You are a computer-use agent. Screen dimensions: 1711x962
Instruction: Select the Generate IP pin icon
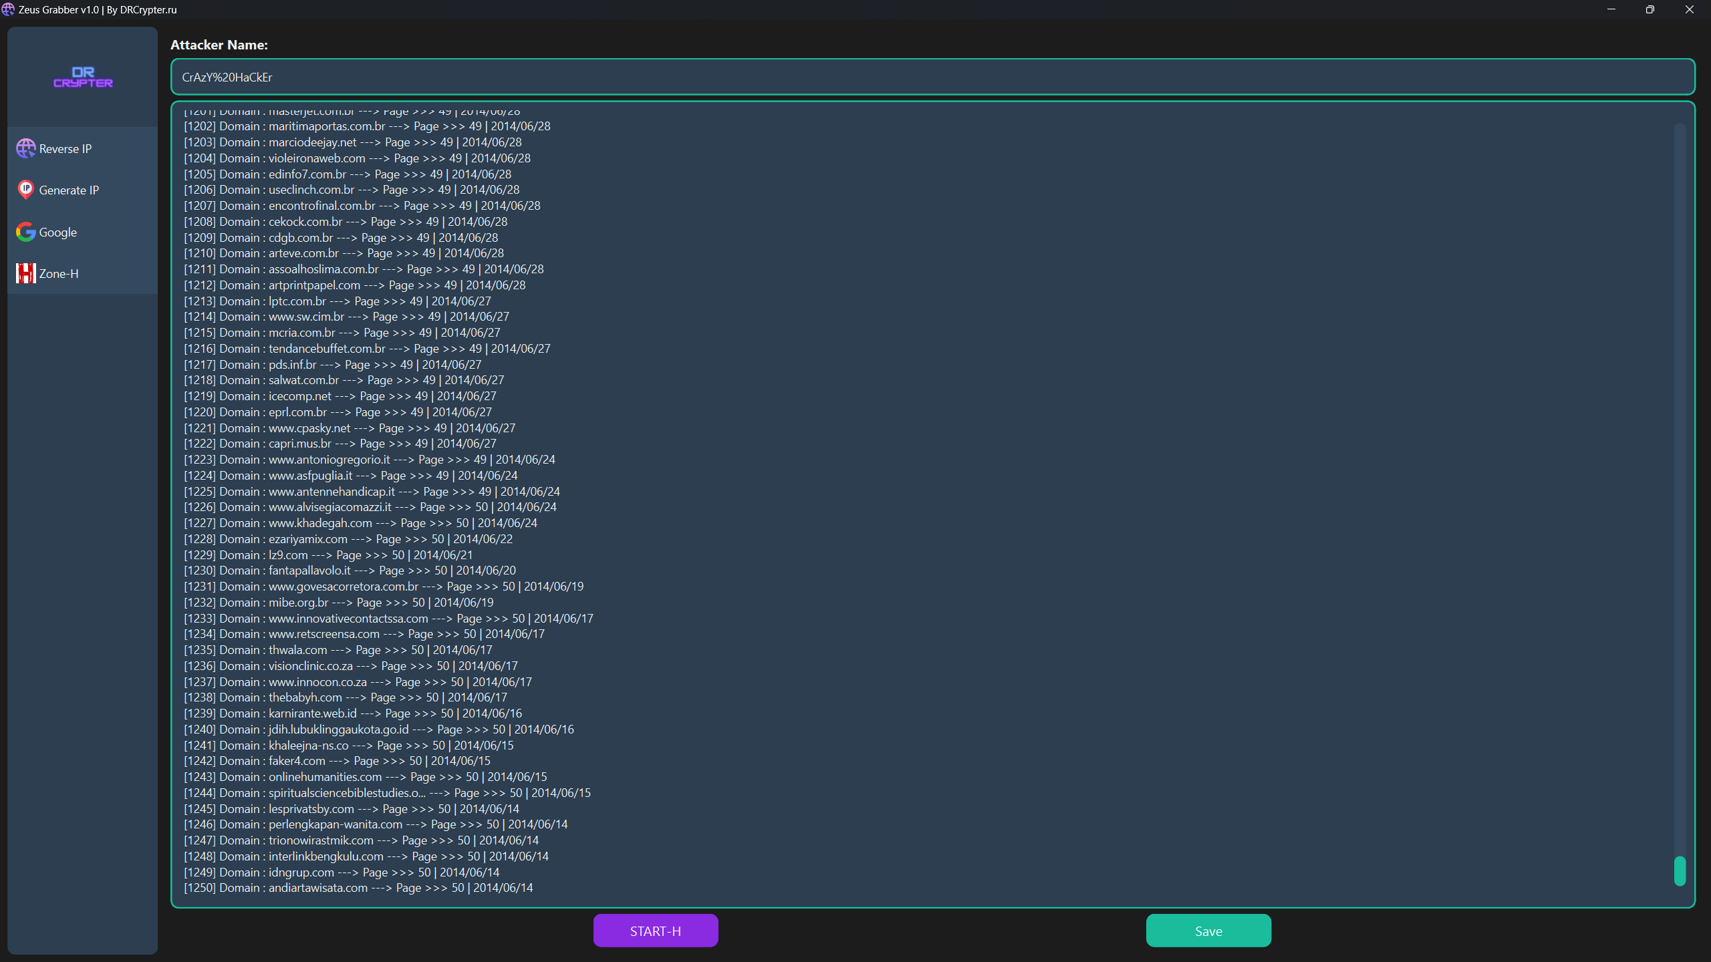(x=26, y=190)
